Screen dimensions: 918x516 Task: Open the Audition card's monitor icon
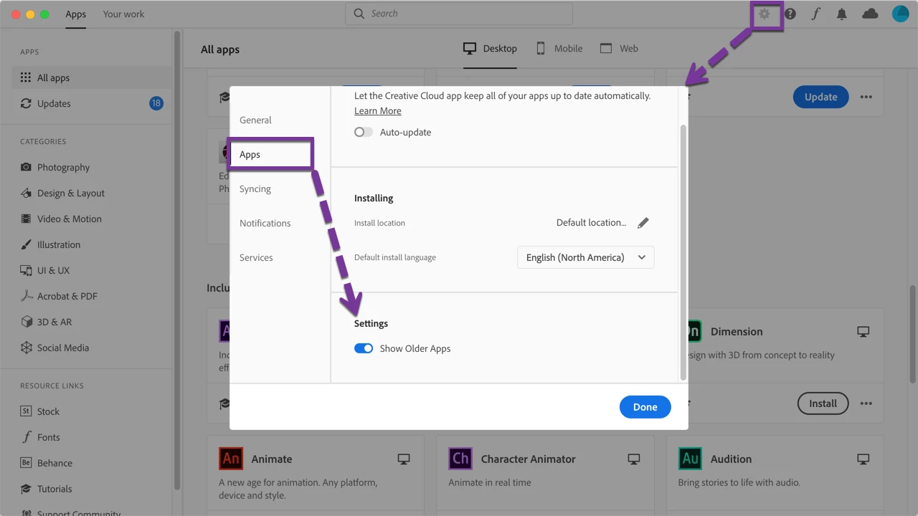coord(863,459)
